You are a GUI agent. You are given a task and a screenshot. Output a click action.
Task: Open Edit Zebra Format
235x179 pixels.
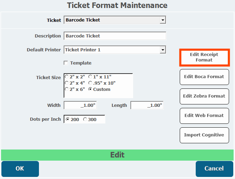pyautogui.click(x=204, y=96)
